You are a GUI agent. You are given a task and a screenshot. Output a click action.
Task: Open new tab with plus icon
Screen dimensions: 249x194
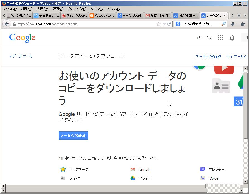coord(239,15)
